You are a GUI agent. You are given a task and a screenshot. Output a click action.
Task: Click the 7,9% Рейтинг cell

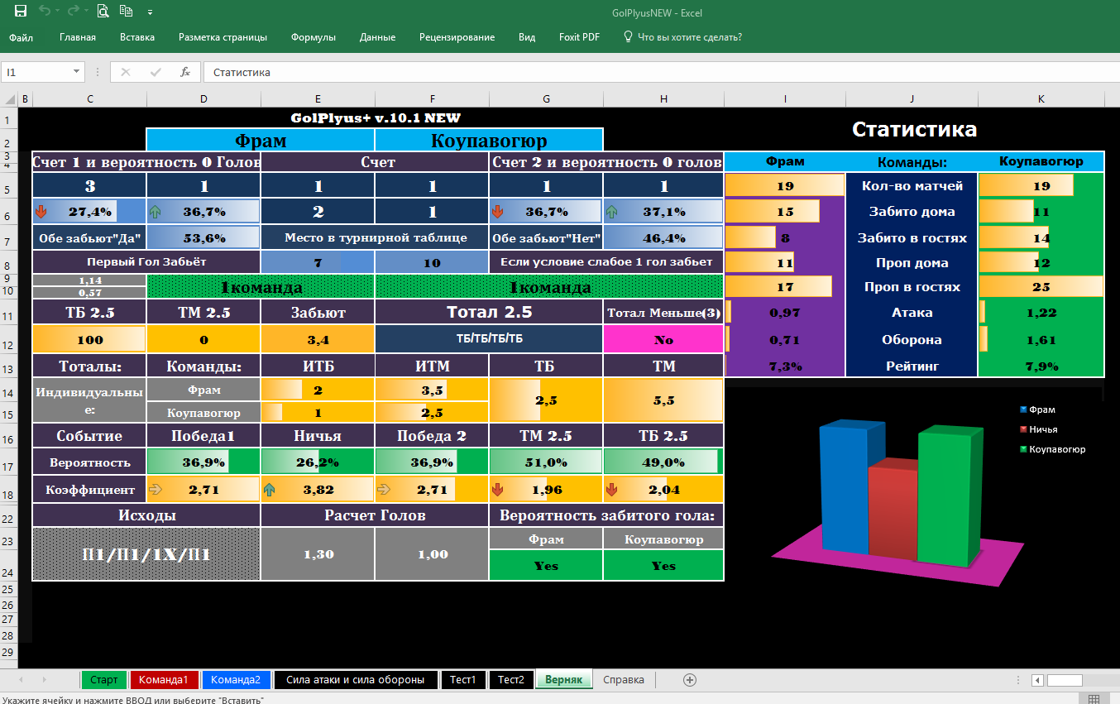point(1041,366)
